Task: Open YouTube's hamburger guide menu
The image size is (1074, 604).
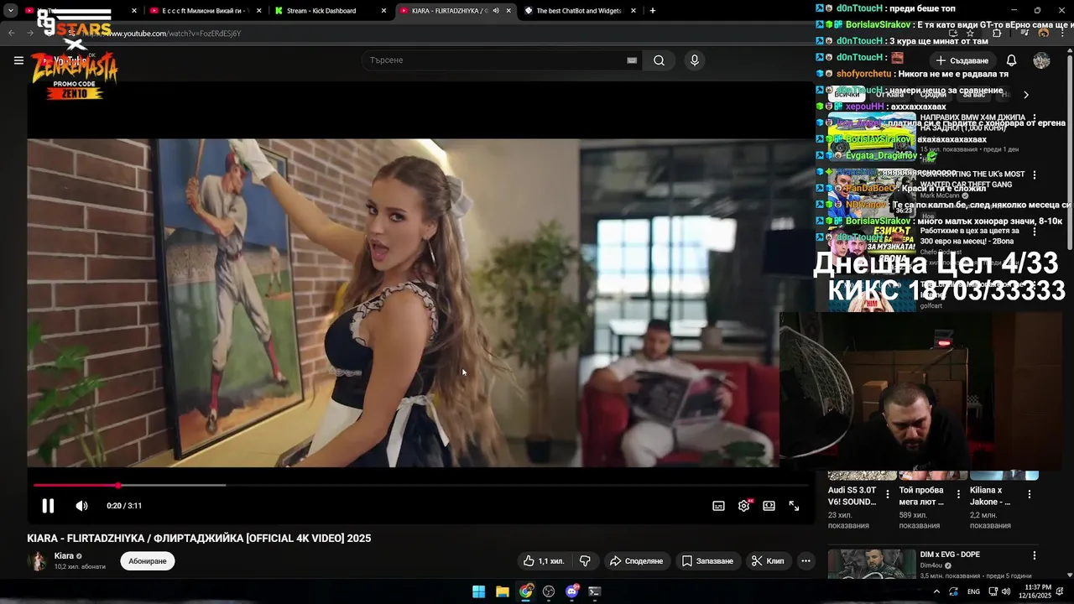Action: [x=18, y=60]
